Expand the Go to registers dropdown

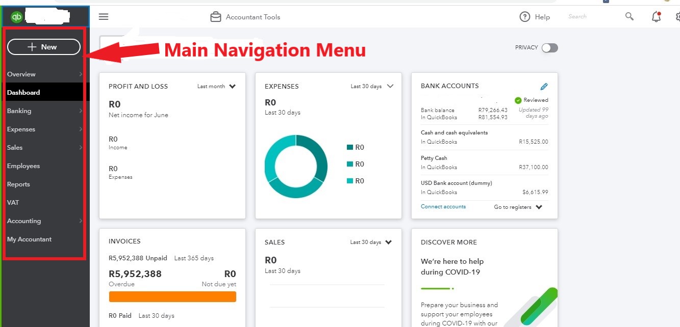[518, 207]
